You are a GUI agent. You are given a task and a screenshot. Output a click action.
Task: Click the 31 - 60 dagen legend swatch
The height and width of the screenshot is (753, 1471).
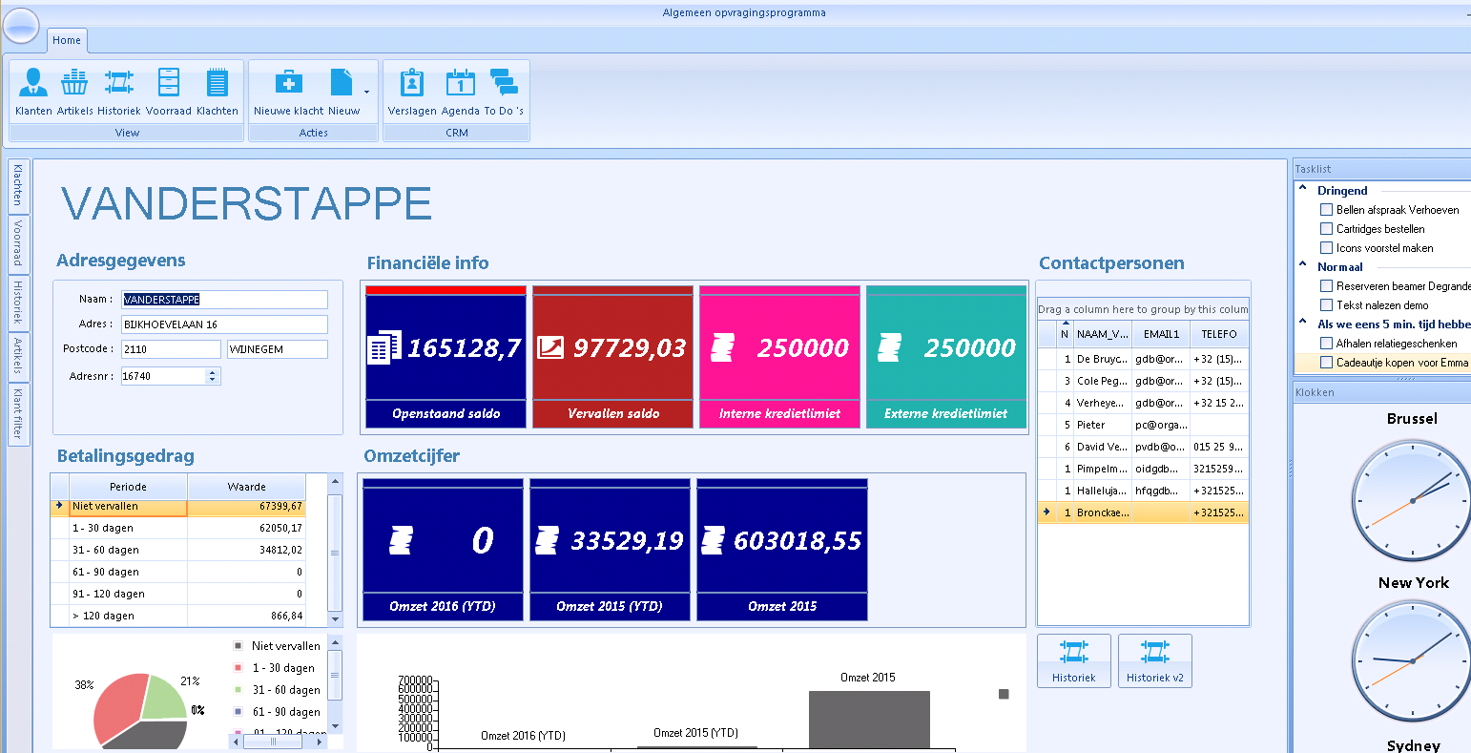pyautogui.click(x=238, y=690)
